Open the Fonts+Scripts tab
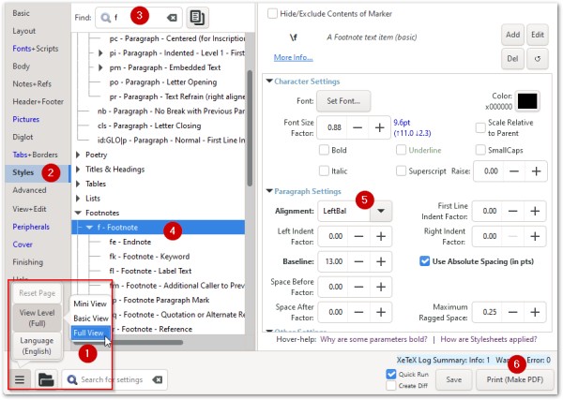 (x=36, y=49)
